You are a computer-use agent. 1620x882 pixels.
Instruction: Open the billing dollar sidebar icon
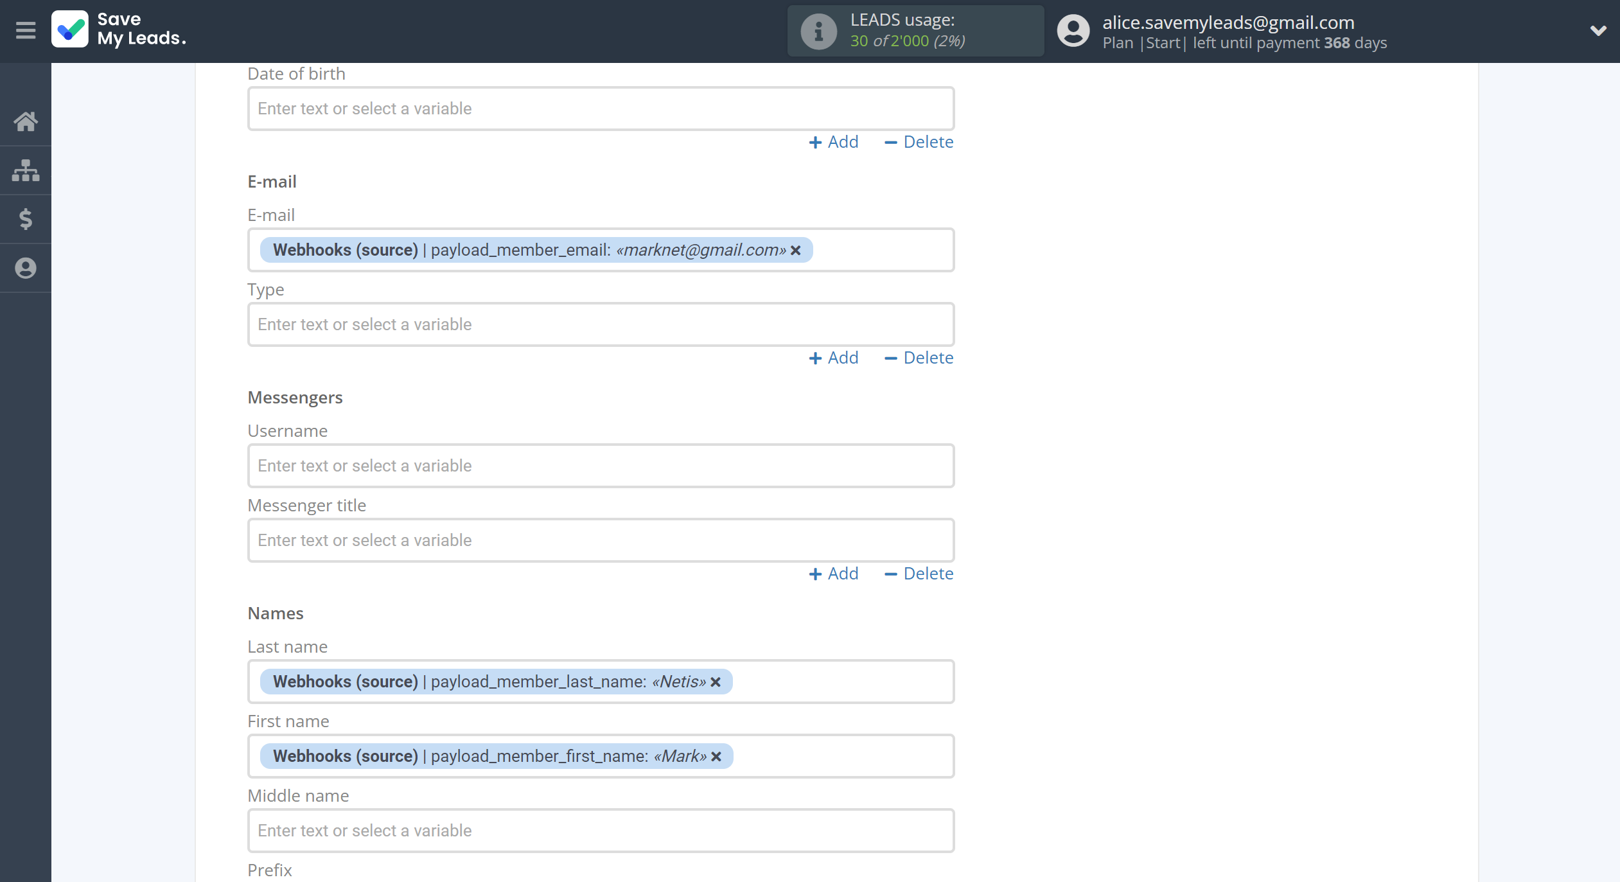[26, 219]
